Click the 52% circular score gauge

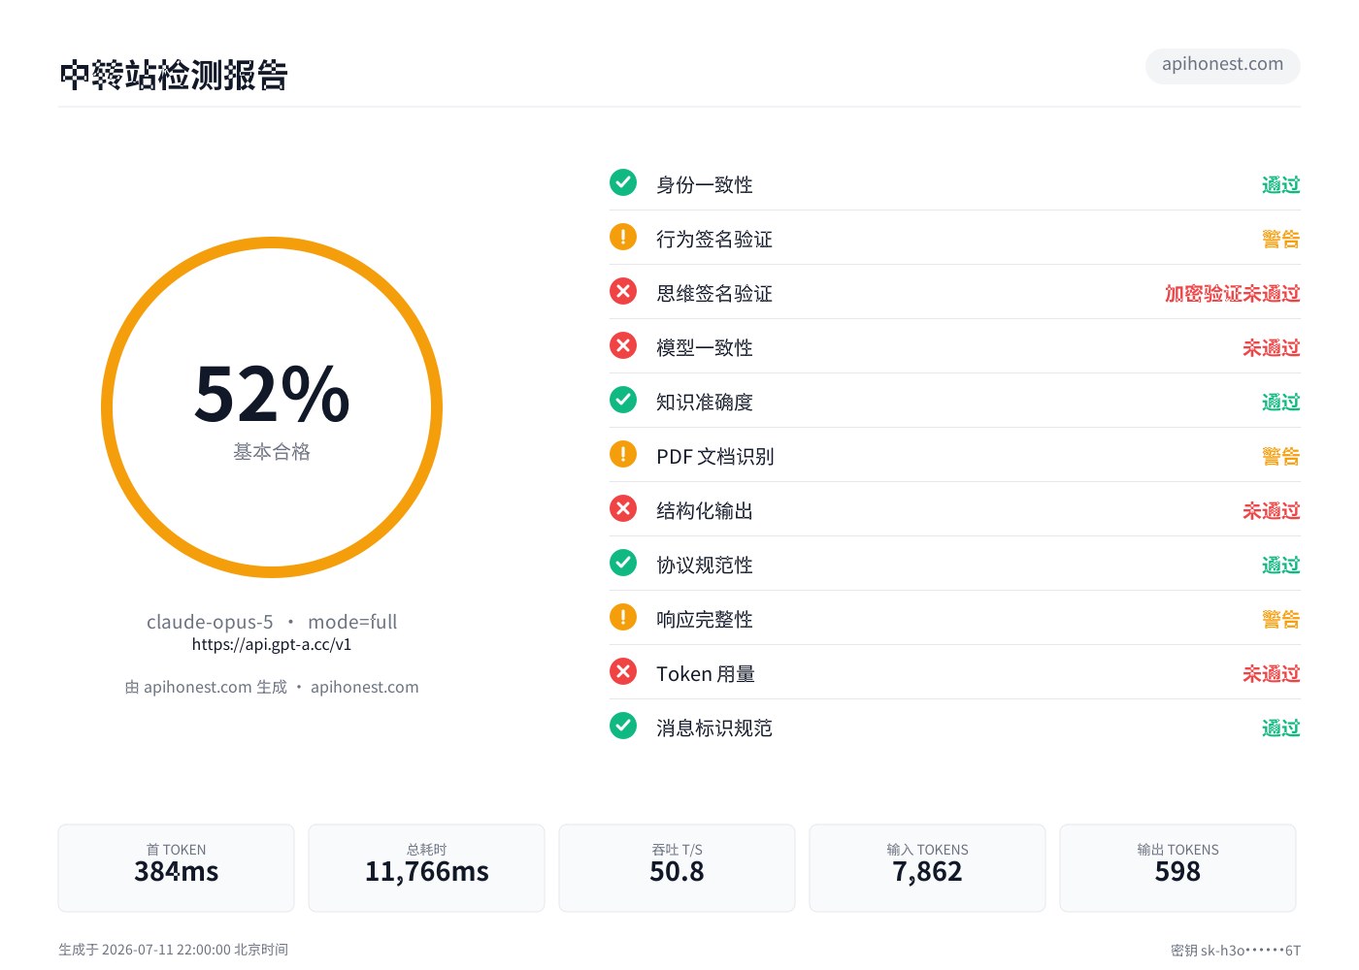pyautogui.click(x=272, y=407)
